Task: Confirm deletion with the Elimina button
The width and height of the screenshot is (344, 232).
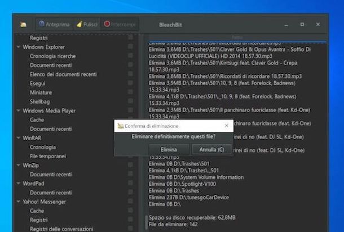Action: pos(169,150)
